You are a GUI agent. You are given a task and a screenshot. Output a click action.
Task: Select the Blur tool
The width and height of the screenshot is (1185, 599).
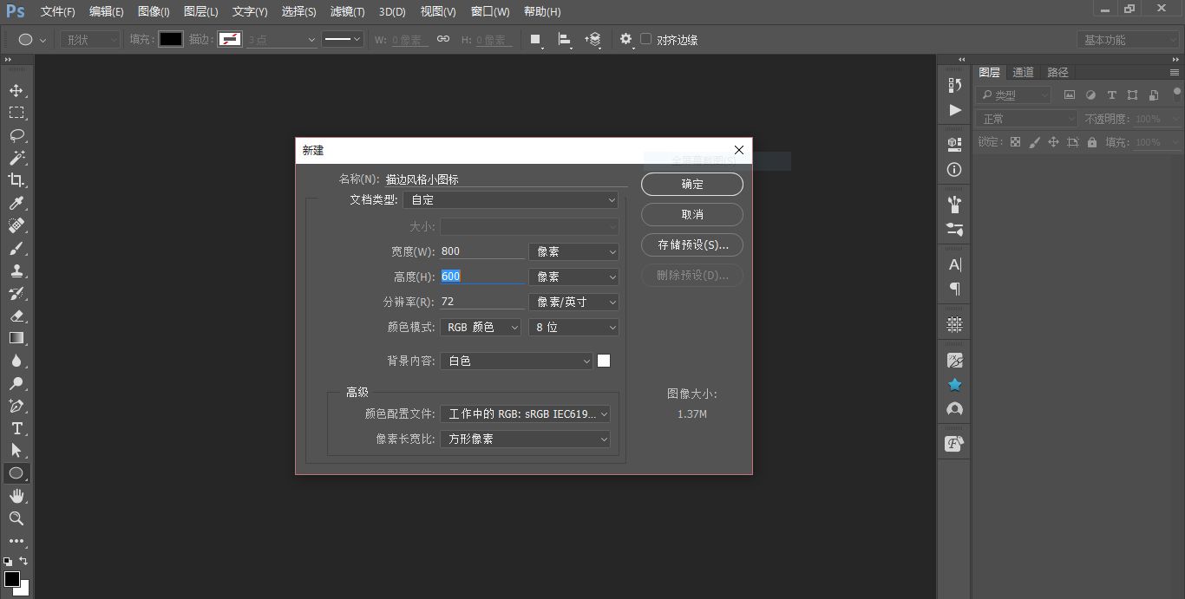pyautogui.click(x=16, y=361)
